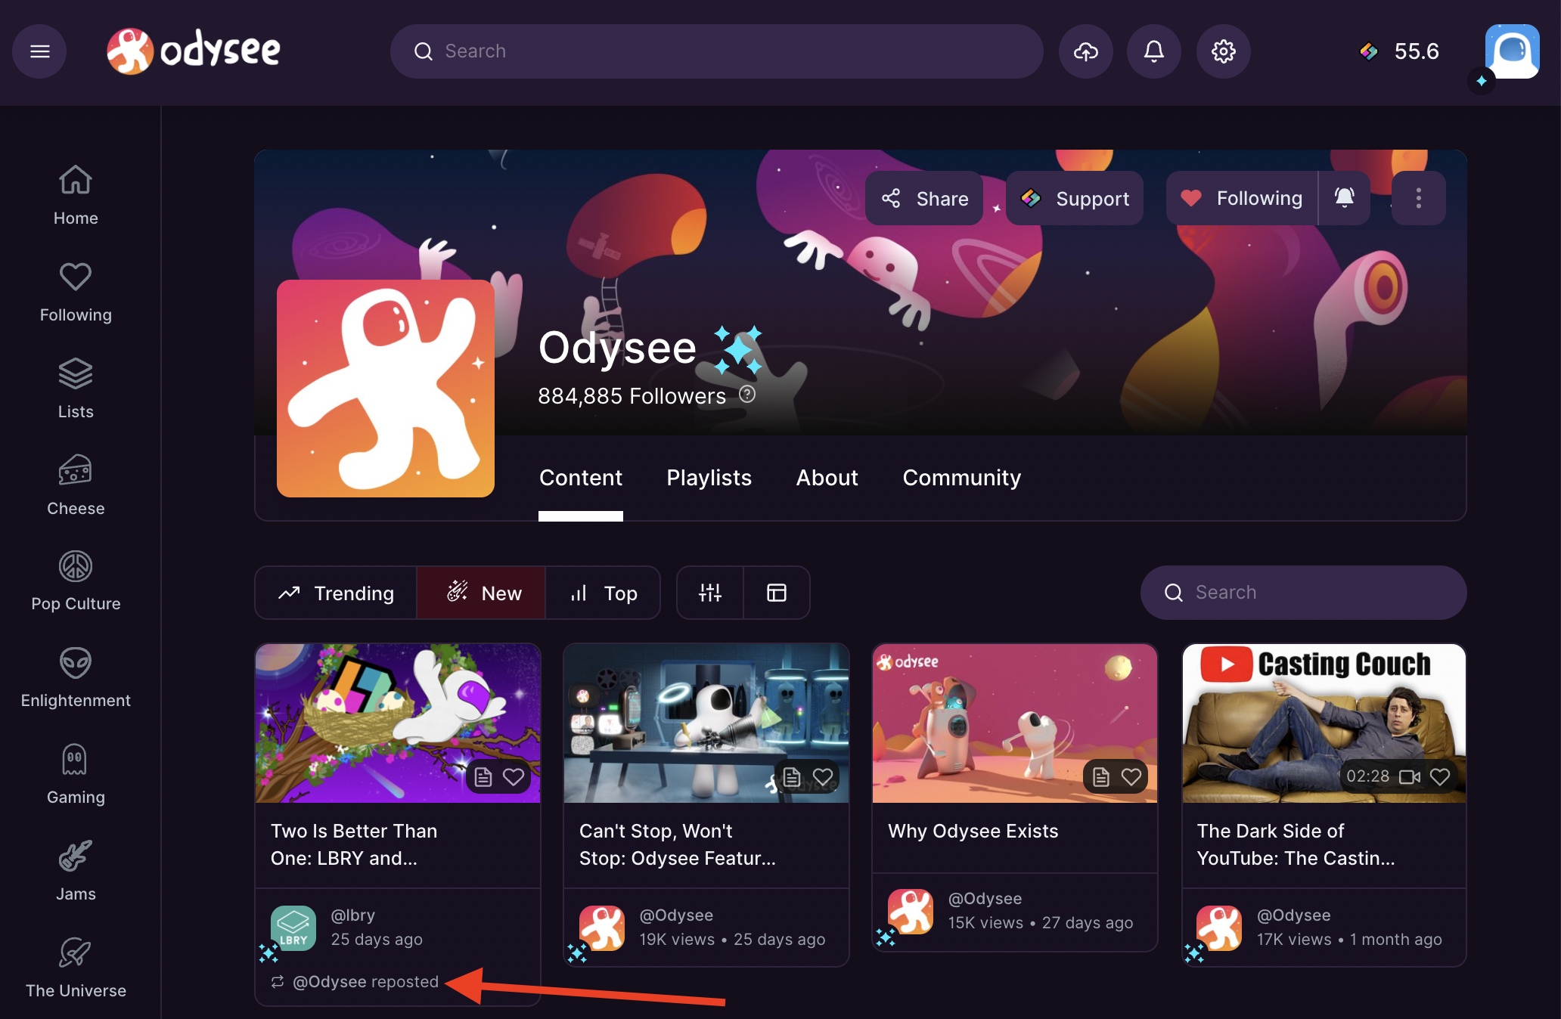Open the Gaming category

pyautogui.click(x=76, y=774)
